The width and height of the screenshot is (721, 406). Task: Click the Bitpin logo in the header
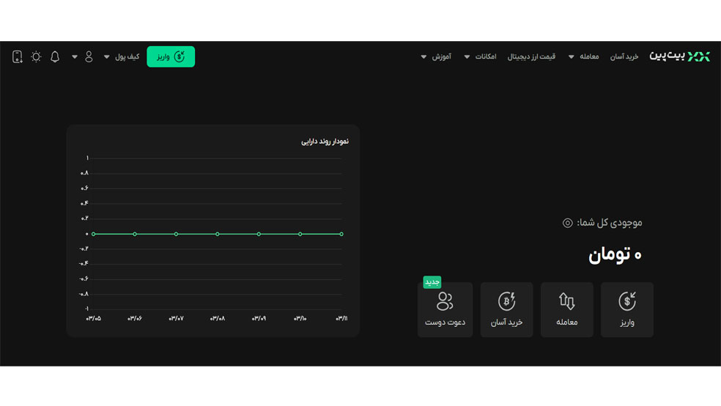point(679,56)
